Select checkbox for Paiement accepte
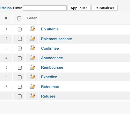The width and height of the screenshot is (130, 114). [x=20, y=39]
